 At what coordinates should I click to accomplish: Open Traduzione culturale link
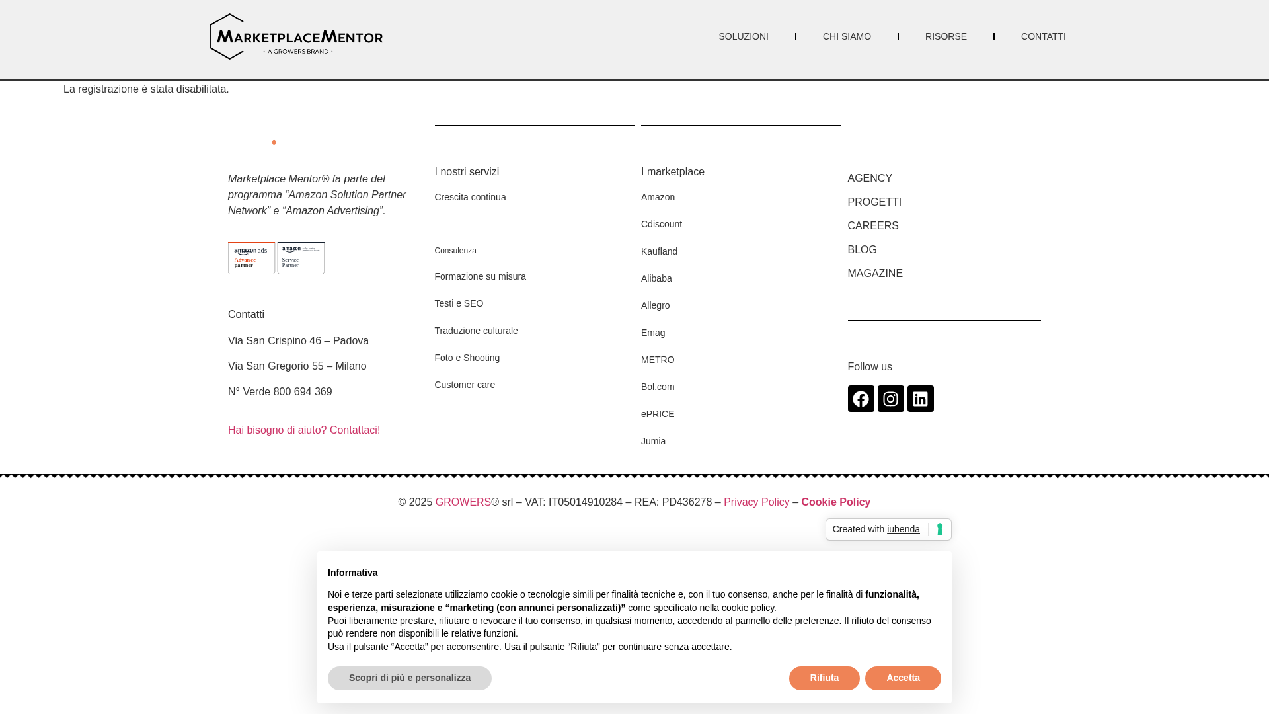(x=476, y=331)
